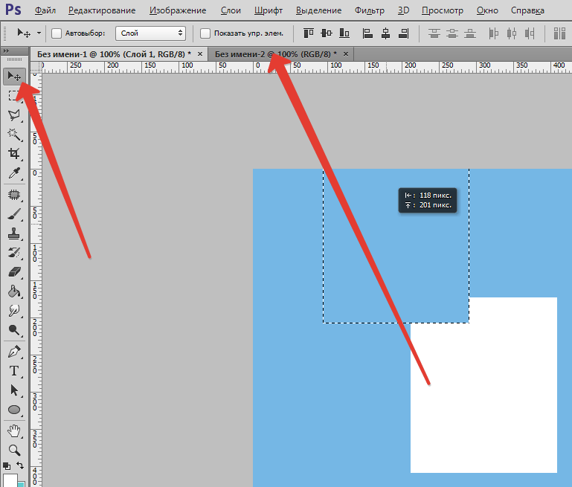The height and width of the screenshot is (487, 572).
Task: Select the Rectangular Marquee tool
Action: pyautogui.click(x=14, y=95)
